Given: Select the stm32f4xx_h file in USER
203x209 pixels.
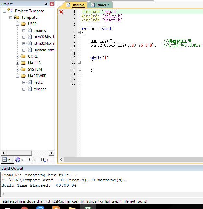Looking at the screenshot, I should tap(44, 37).
